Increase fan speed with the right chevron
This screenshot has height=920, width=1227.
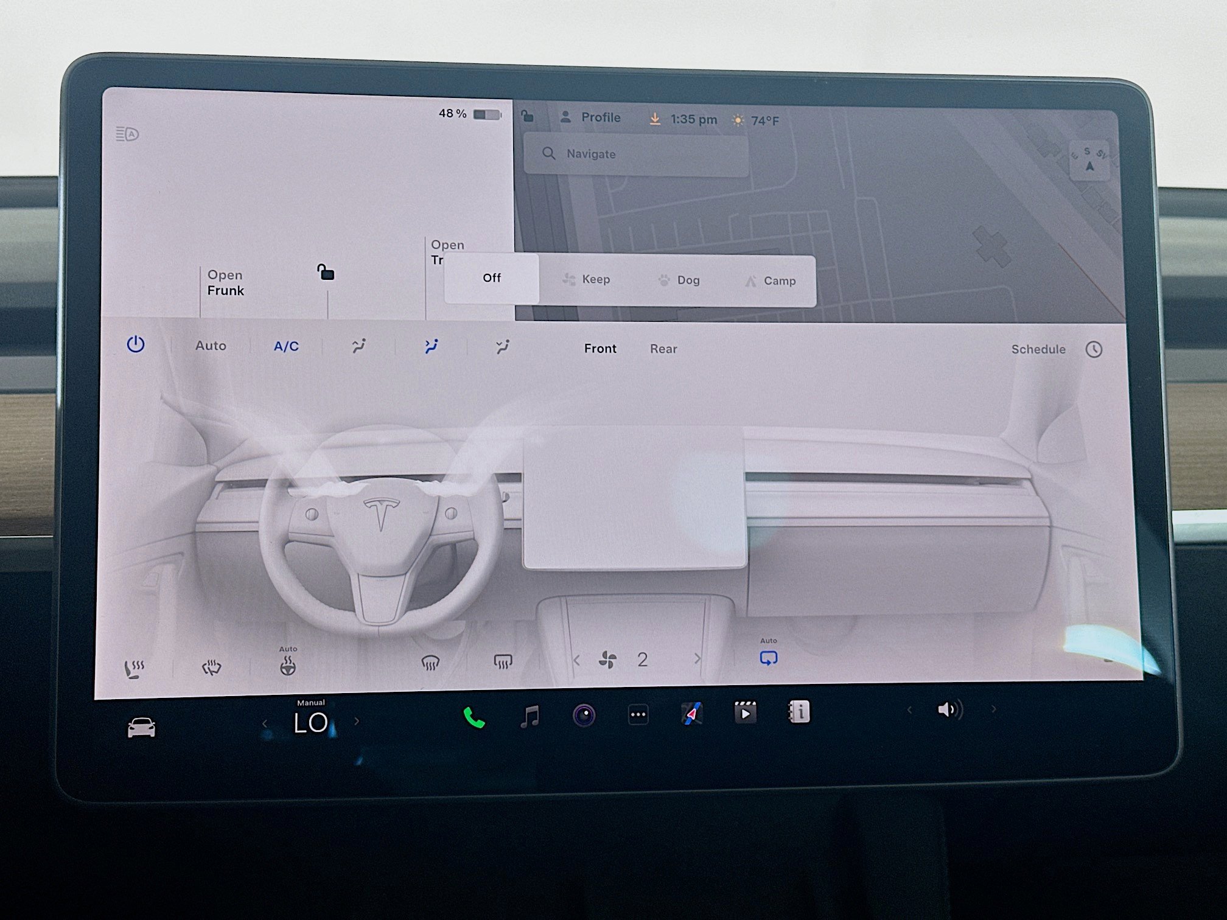(697, 659)
